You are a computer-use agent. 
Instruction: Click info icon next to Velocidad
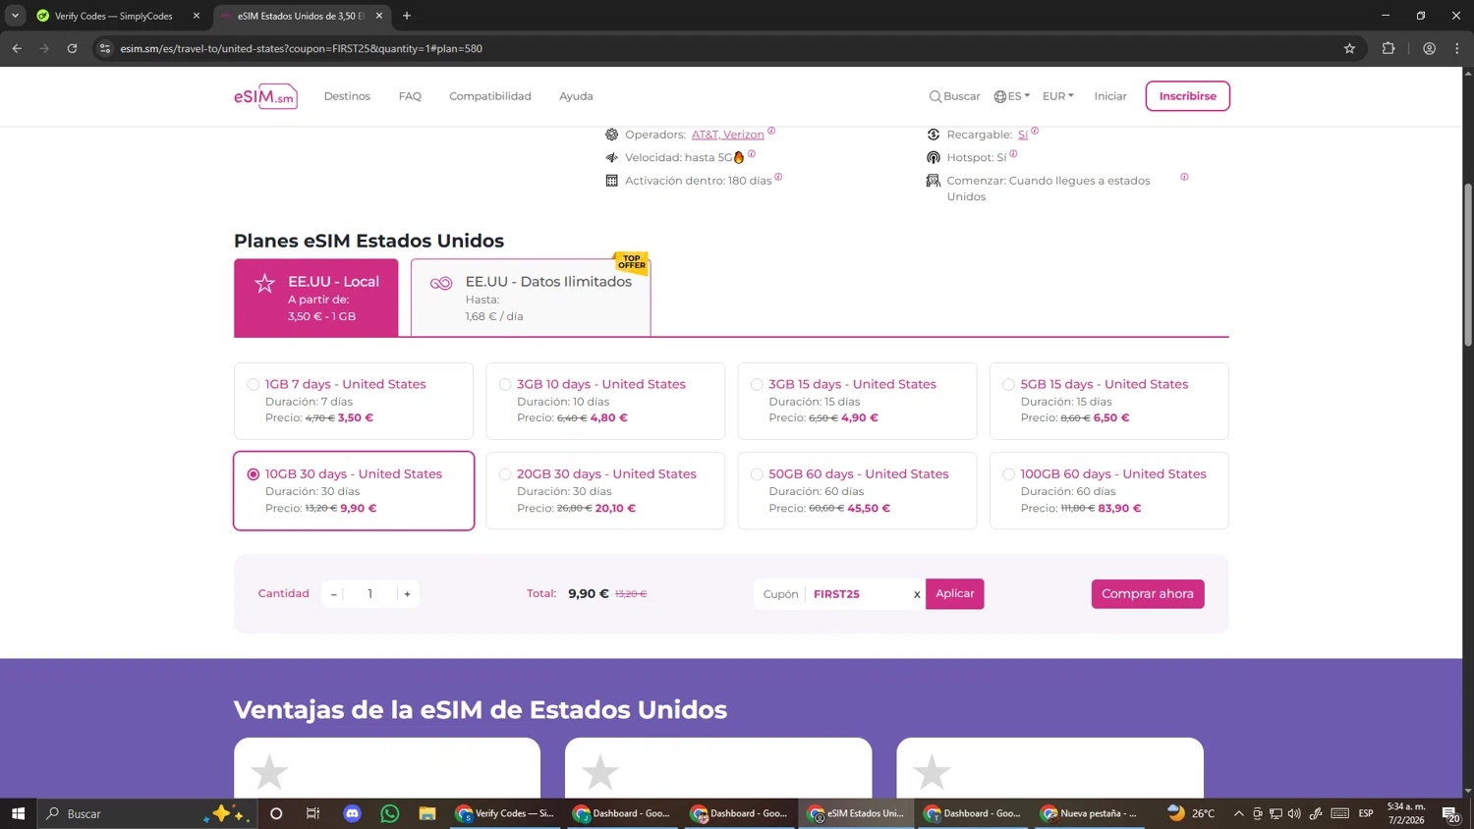[x=752, y=153]
